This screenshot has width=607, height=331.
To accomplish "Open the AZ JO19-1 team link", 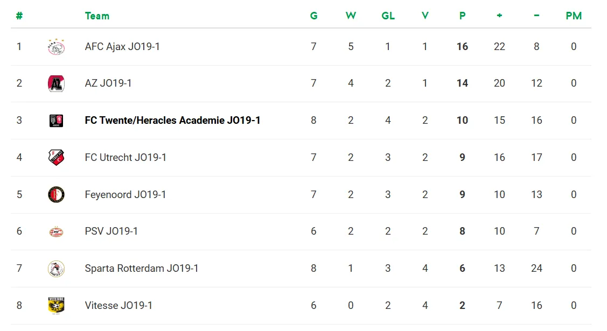I will click(x=108, y=83).
